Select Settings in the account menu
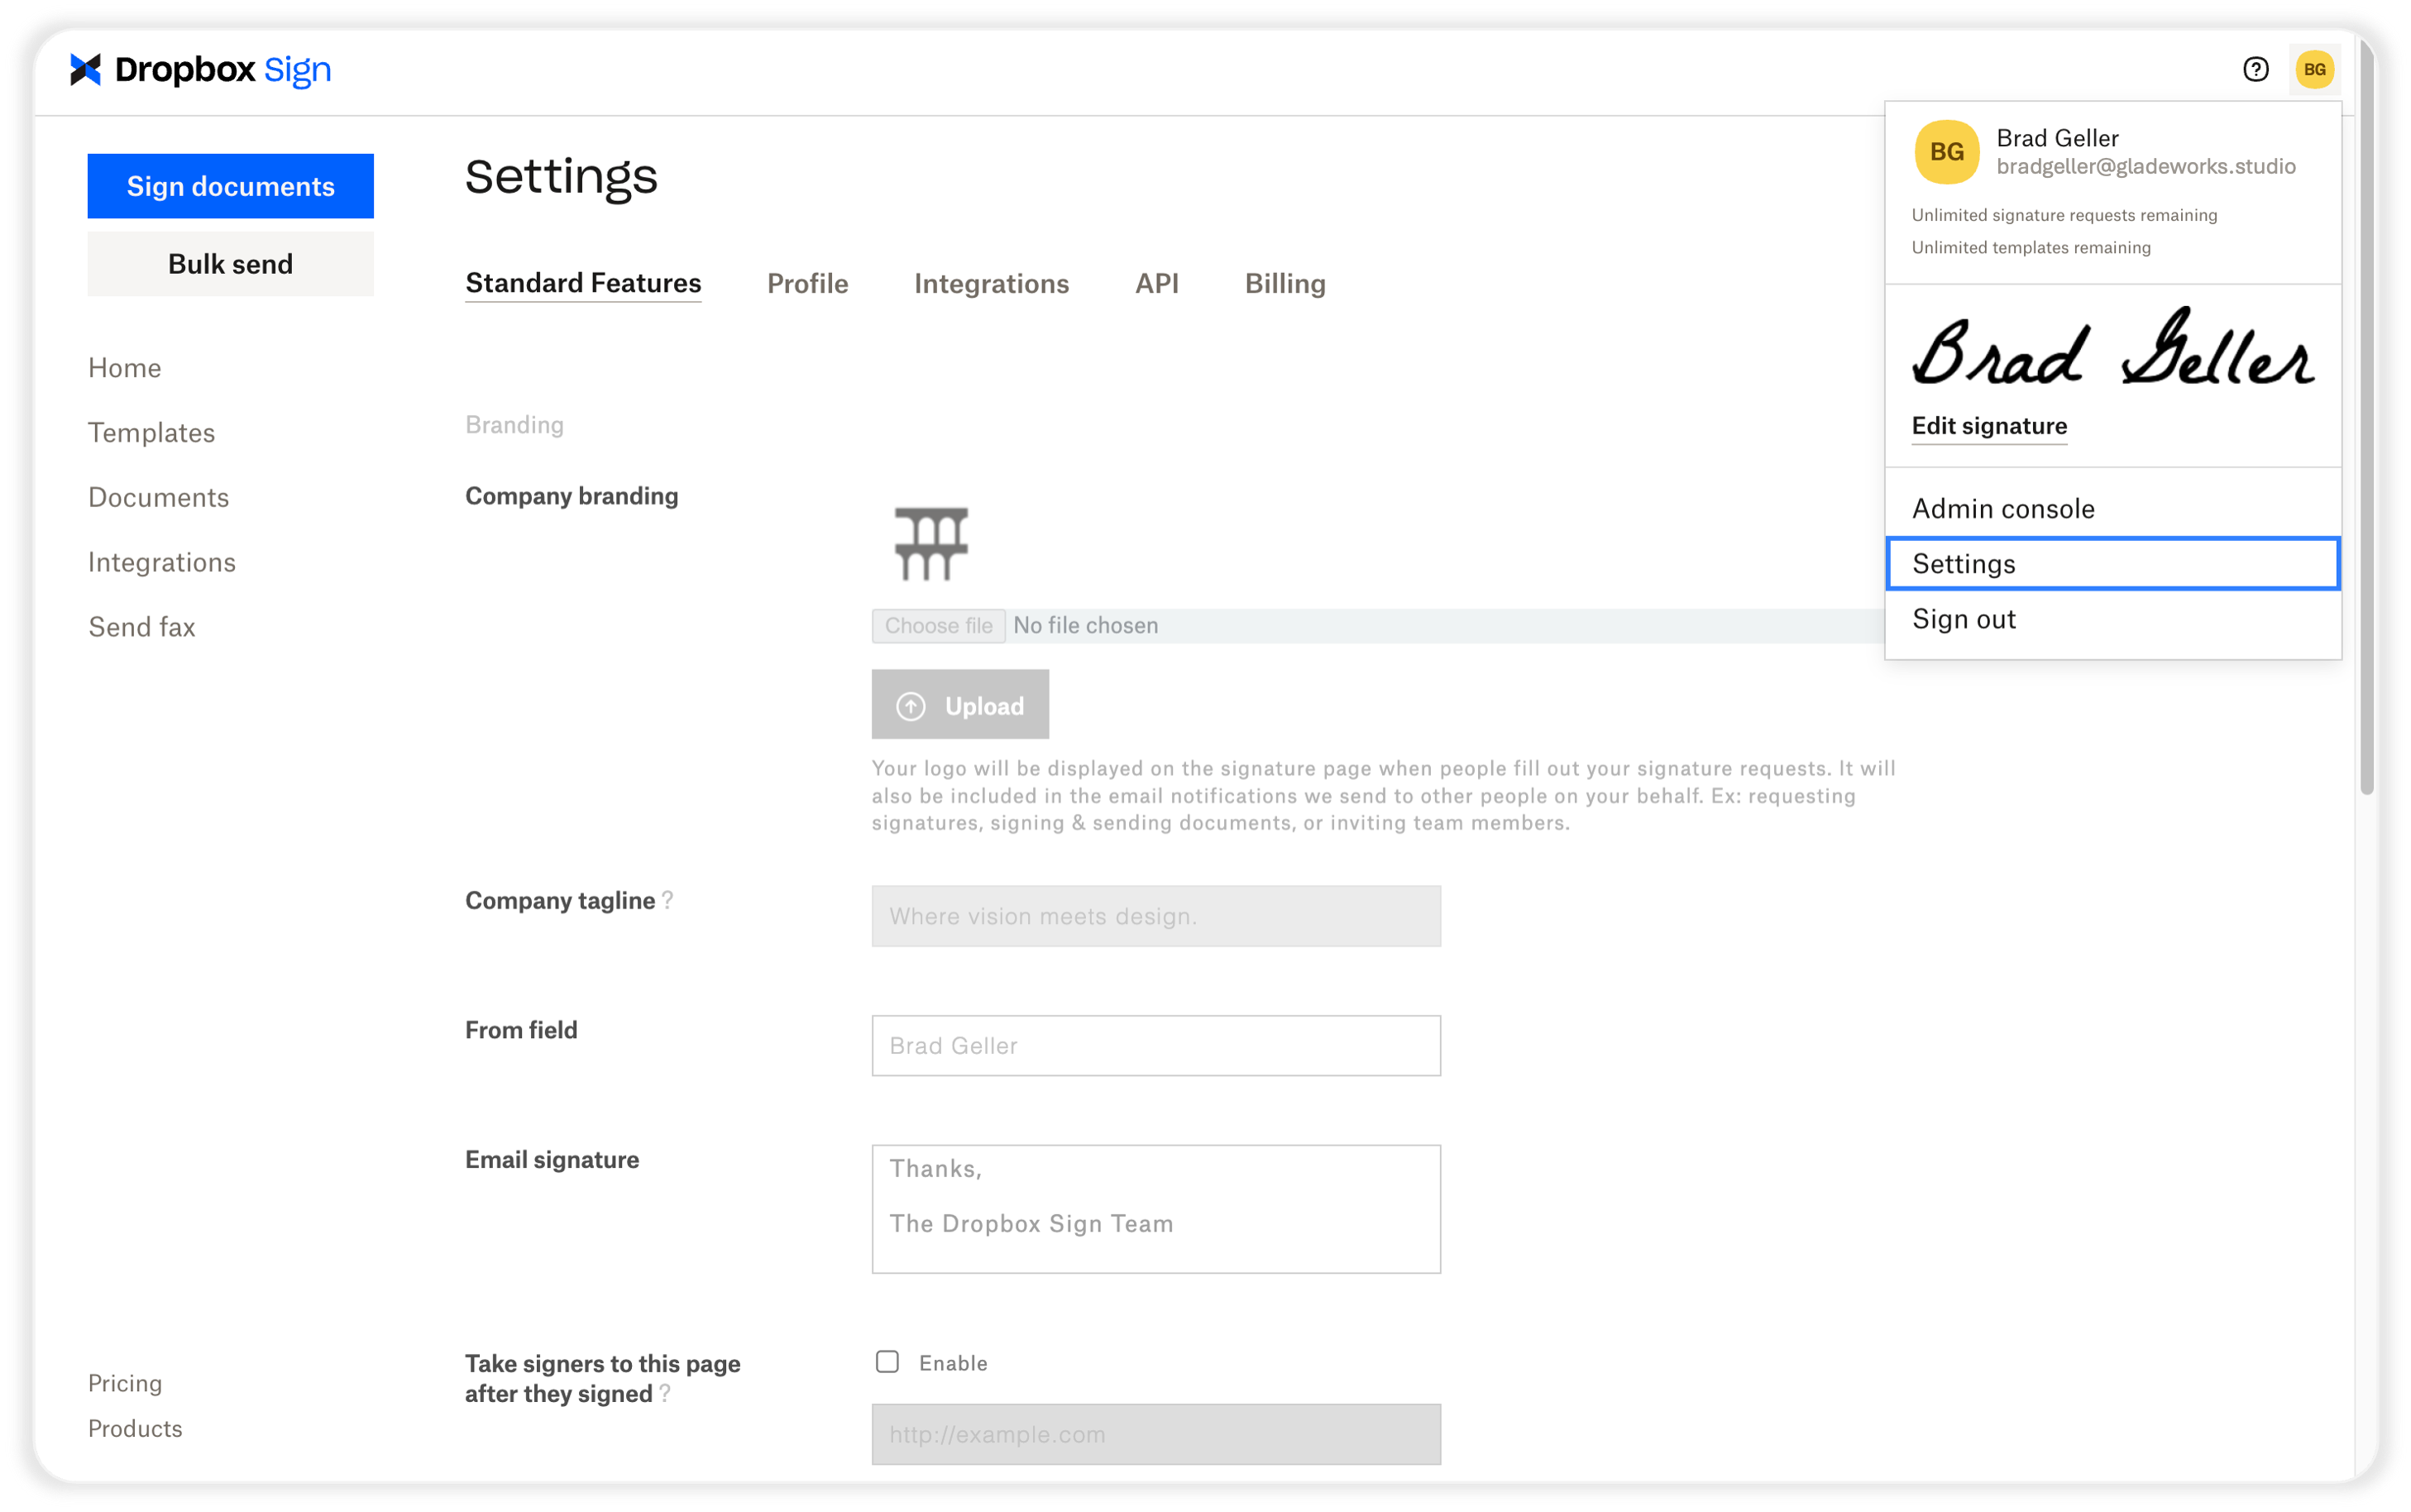This screenshot has height=1512, width=2411. [2112, 563]
